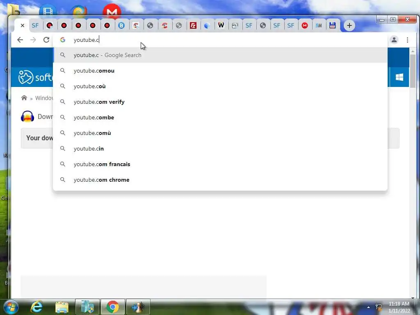Click the Audacity headphones icon
Viewport: 420px width, 315px height.
27,116
